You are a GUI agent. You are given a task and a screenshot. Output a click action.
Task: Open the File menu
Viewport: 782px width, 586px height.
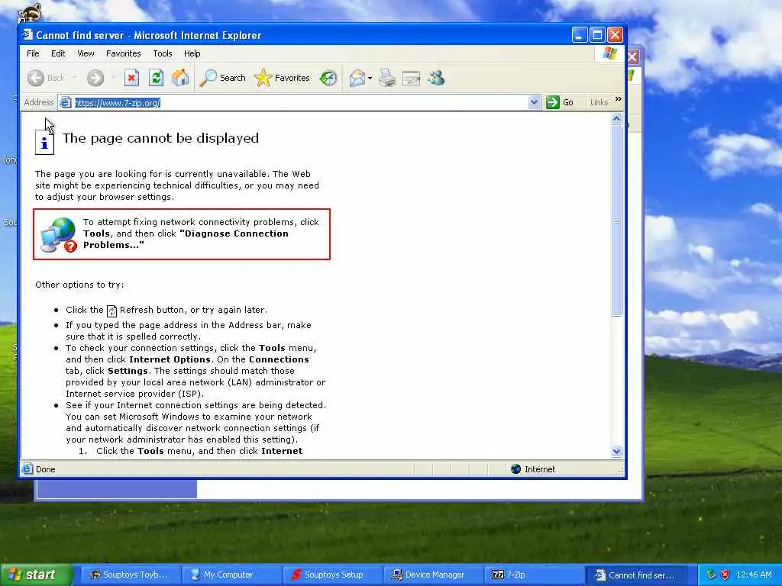pos(33,53)
